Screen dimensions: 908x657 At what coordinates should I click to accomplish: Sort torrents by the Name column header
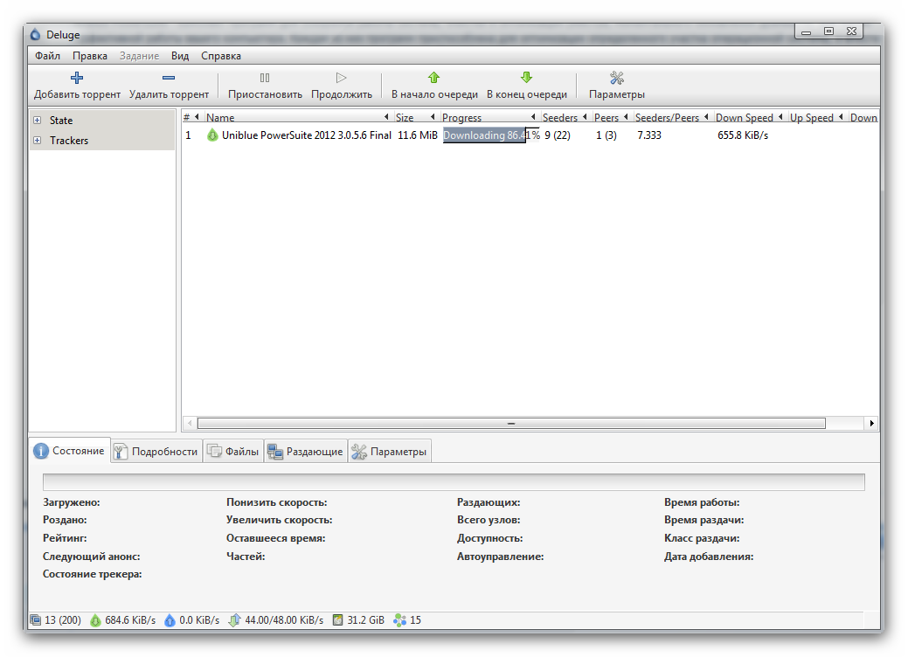[297, 117]
